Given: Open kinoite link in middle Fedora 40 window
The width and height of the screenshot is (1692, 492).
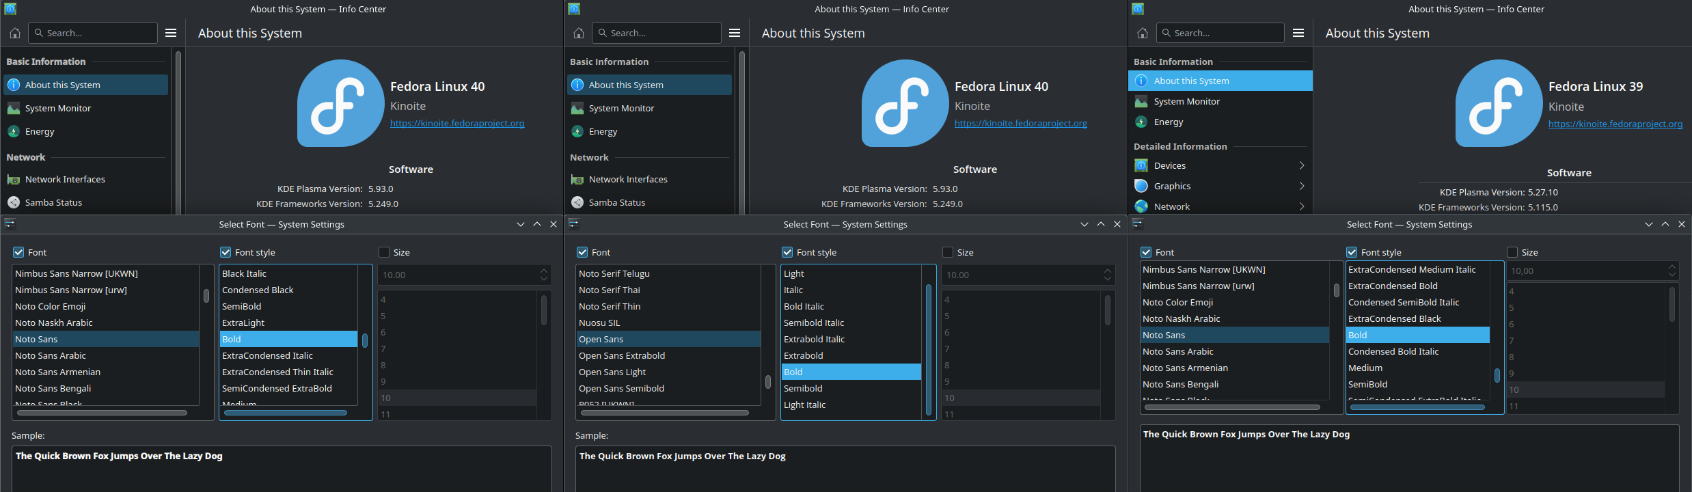Looking at the screenshot, I should coord(1021,123).
